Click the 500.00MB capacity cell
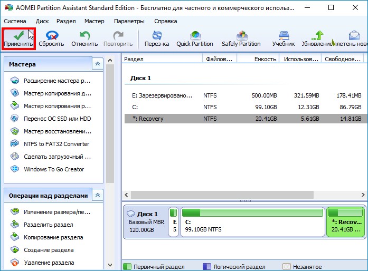Image resolution: width=368 pixels, height=271 pixels. (x=265, y=95)
